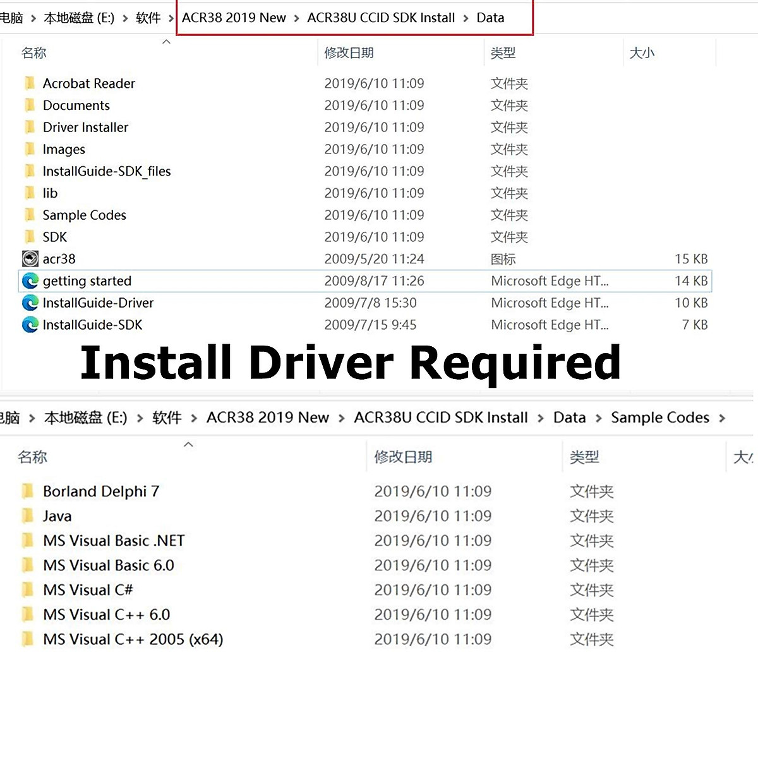Click 名称 column header in lower pane
This screenshot has height=758, width=758.
pos(32,457)
